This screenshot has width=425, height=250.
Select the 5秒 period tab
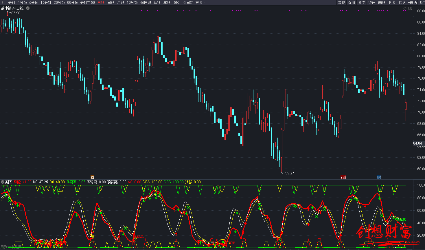176,3
